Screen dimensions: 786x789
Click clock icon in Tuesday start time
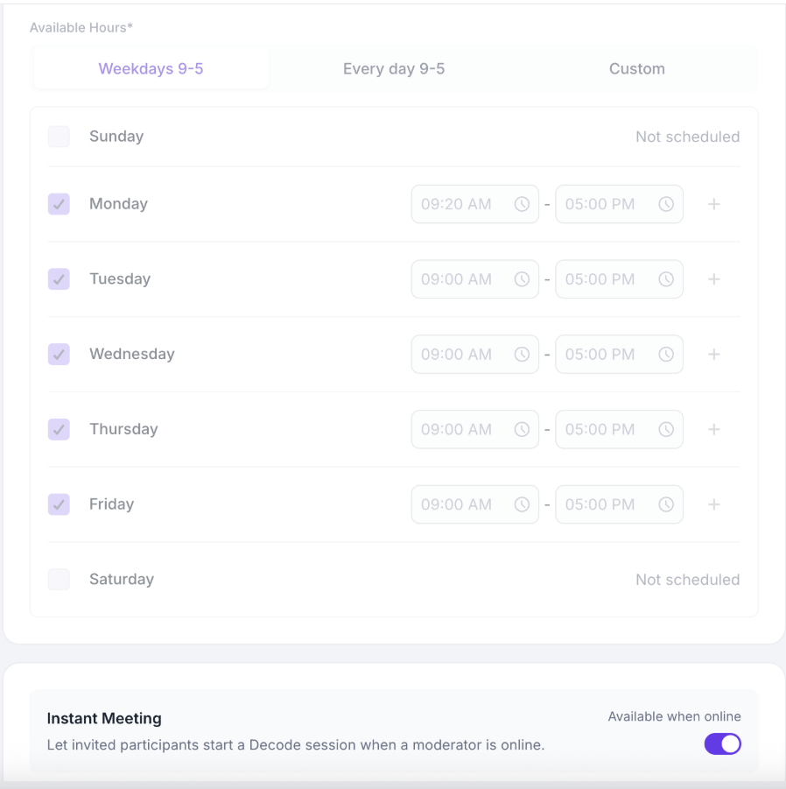522,279
